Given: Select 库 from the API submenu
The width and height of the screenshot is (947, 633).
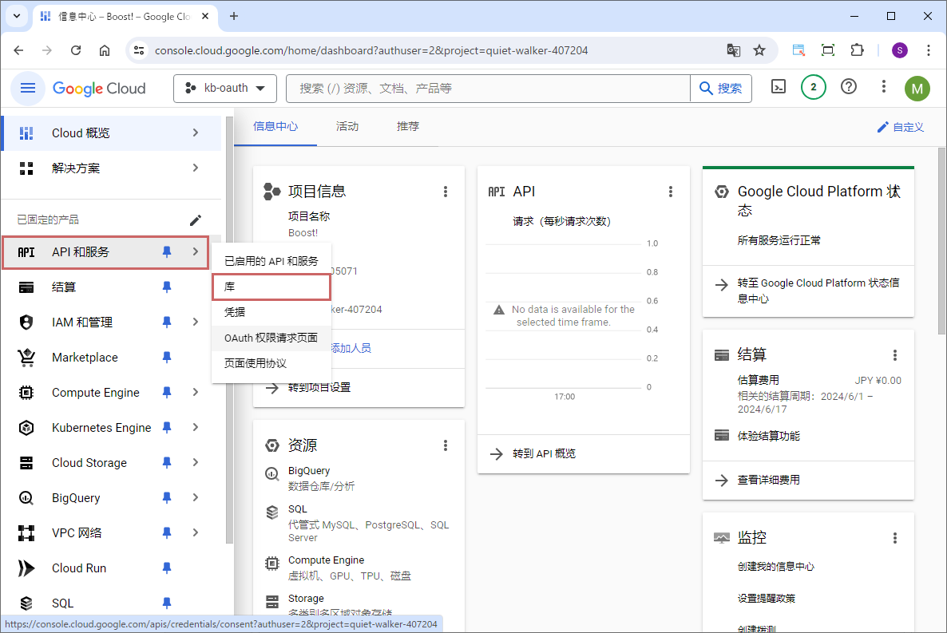Looking at the screenshot, I should click(x=271, y=287).
